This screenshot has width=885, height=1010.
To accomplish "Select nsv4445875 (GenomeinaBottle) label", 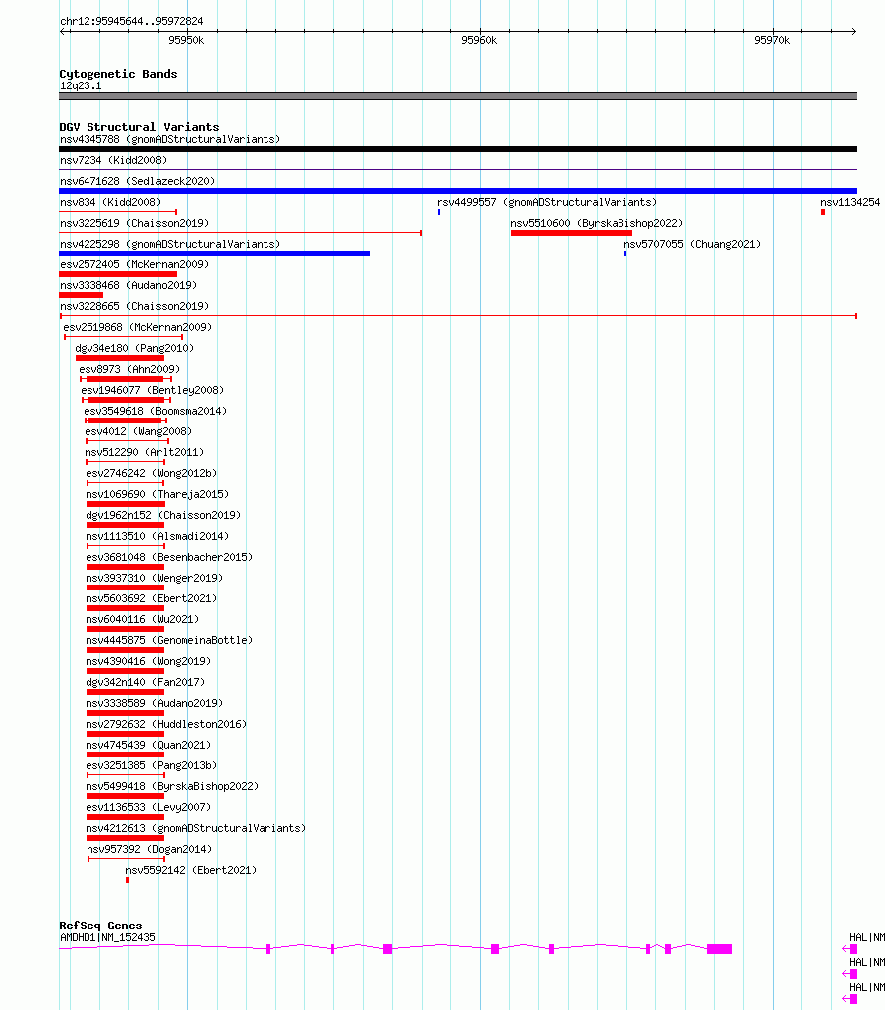I will [169, 640].
